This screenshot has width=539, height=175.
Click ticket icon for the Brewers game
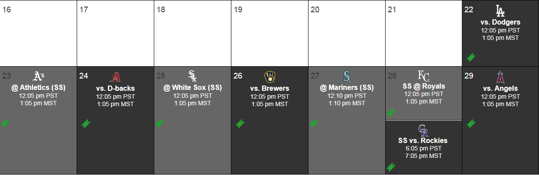pos(240,124)
